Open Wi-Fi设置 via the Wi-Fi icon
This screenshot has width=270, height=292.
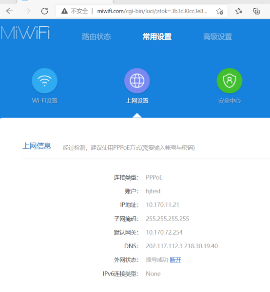click(x=45, y=81)
